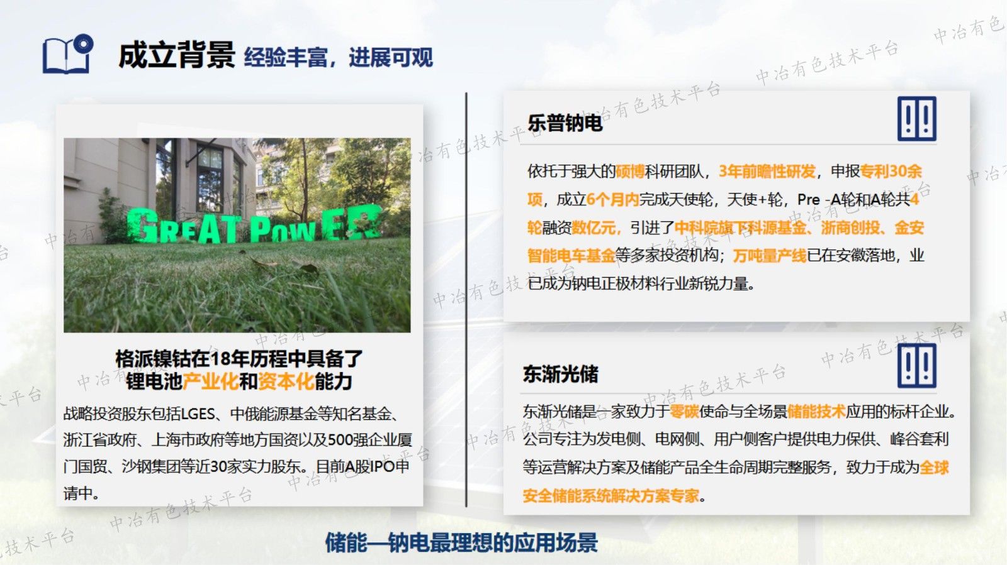Click the 成立背景 title

coord(176,55)
